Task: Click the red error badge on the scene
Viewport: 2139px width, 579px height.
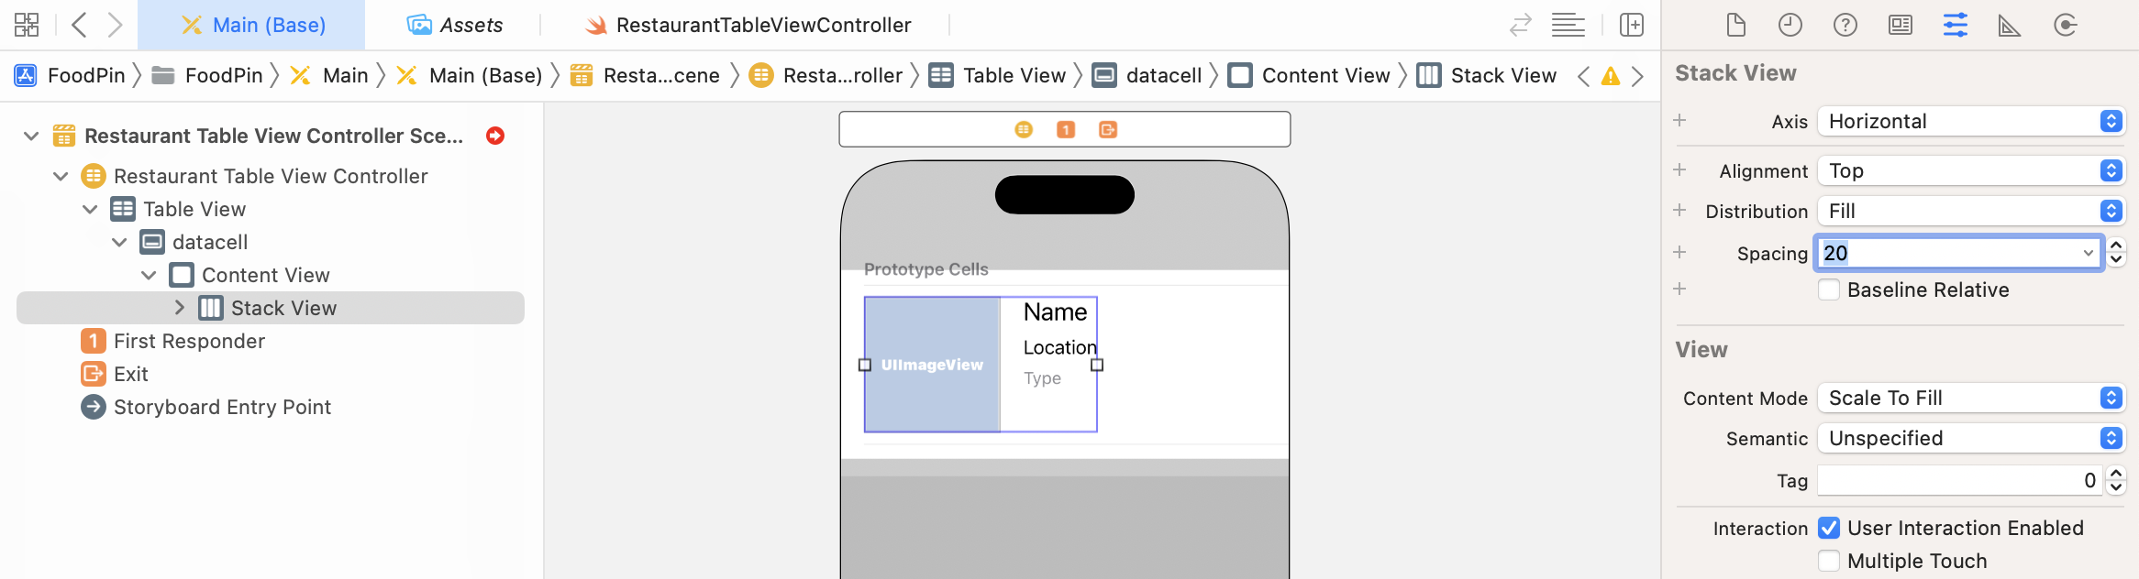Action: pos(494,135)
